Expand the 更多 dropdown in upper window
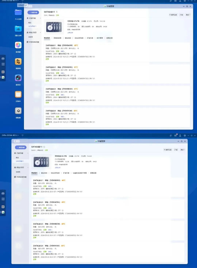The height and width of the screenshot is (268, 197). [188, 15]
